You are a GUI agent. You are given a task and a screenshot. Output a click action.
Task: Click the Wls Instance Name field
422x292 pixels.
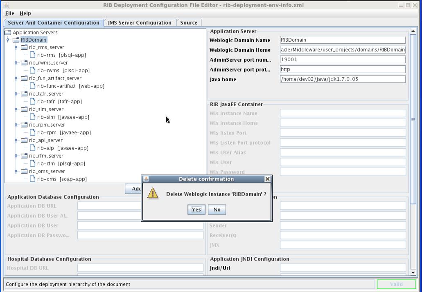[343, 113]
